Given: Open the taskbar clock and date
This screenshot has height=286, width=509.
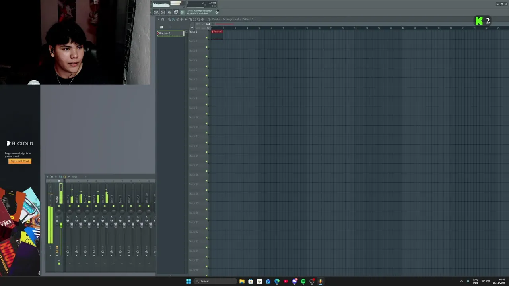Looking at the screenshot, I should pyautogui.click(x=499, y=281).
